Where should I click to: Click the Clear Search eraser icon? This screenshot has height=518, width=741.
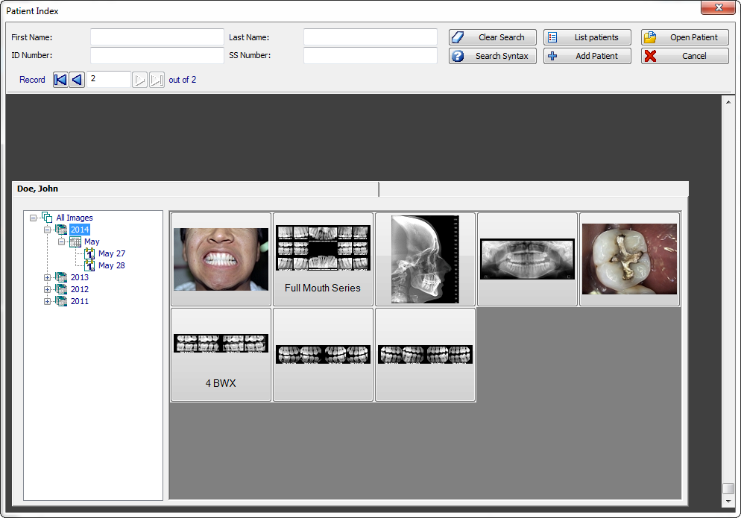coord(457,37)
